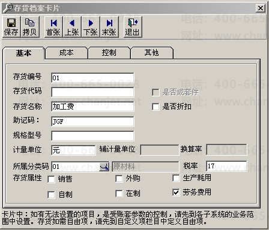The width and height of the screenshot is (269, 230).
Task: Check the 在制 inventory attribute
Action: point(119,193)
